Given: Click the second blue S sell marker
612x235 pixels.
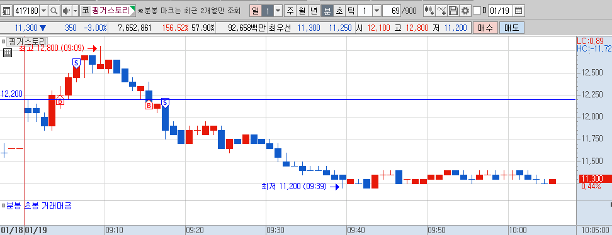Looking at the screenshot, I should (165, 103).
